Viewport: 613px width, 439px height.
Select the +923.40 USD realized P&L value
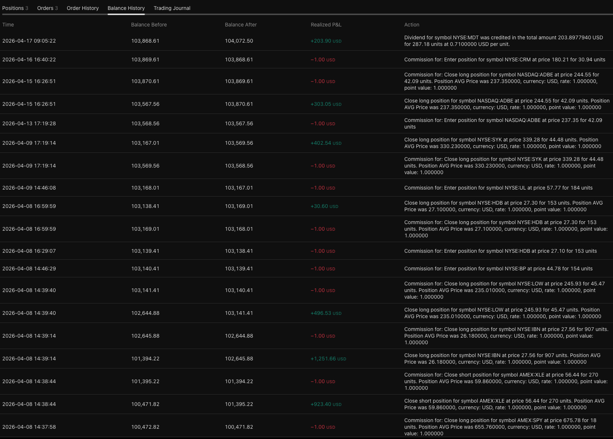point(326,404)
